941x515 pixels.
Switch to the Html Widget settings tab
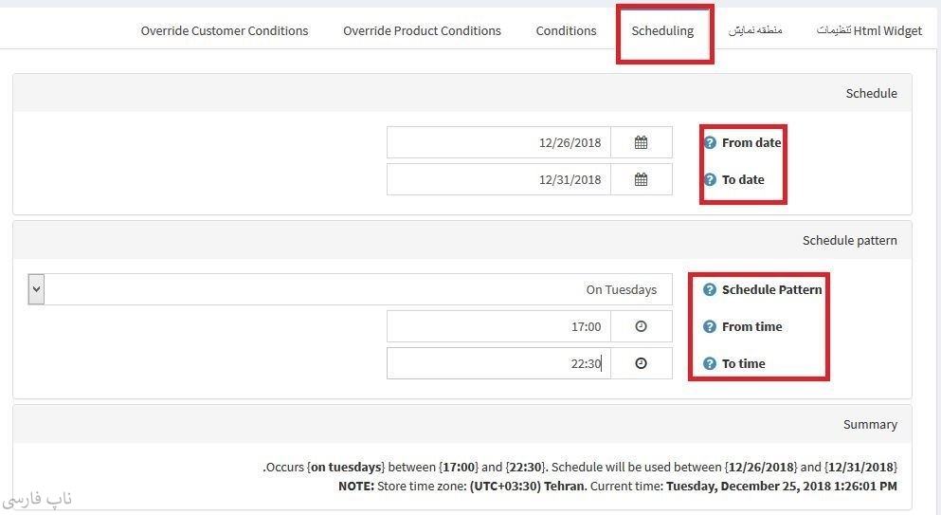(x=869, y=30)
